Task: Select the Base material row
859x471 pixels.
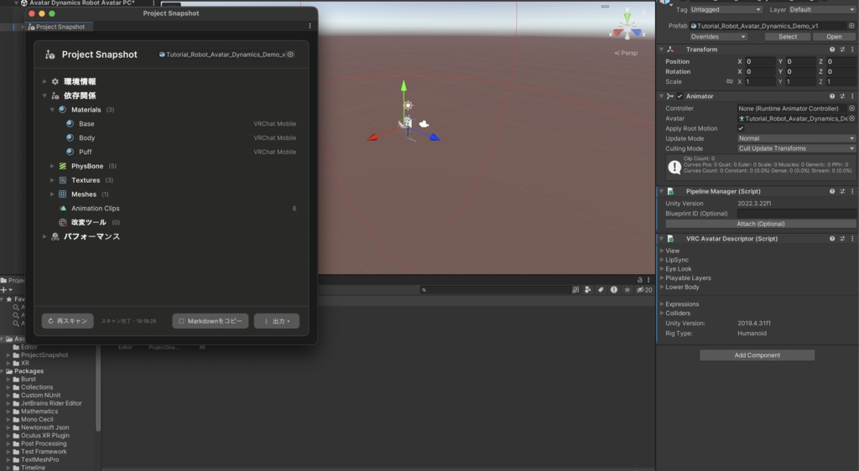Action: coord(171,124)
